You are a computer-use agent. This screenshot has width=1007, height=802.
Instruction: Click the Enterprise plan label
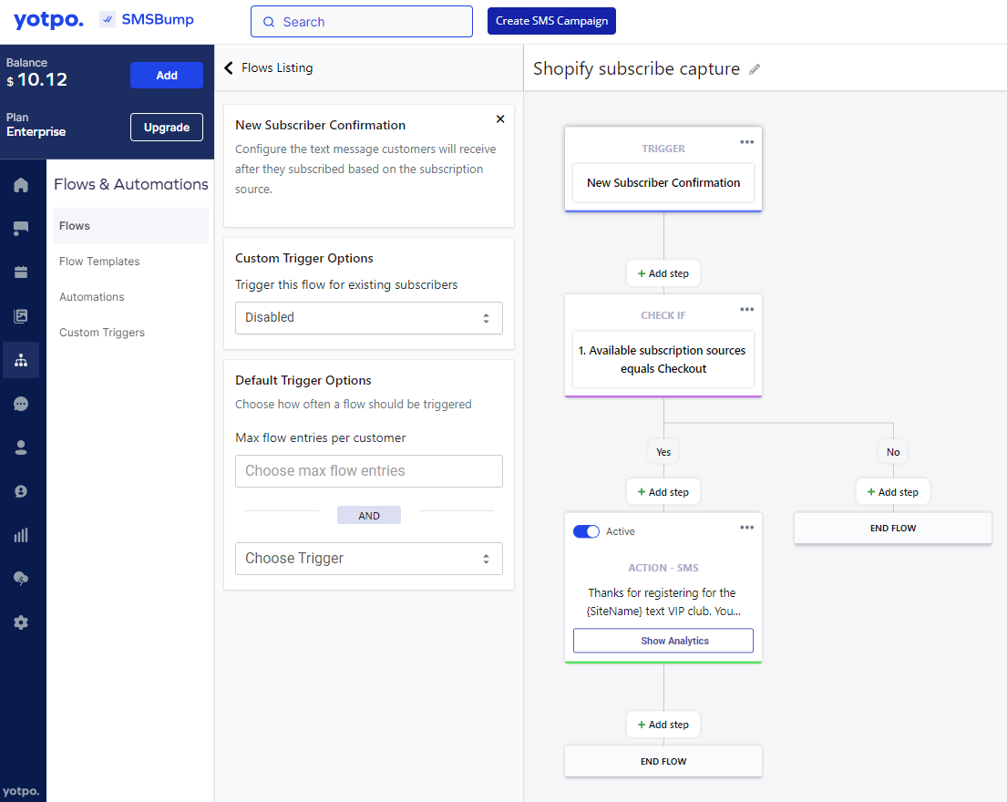tap(36, 131)
